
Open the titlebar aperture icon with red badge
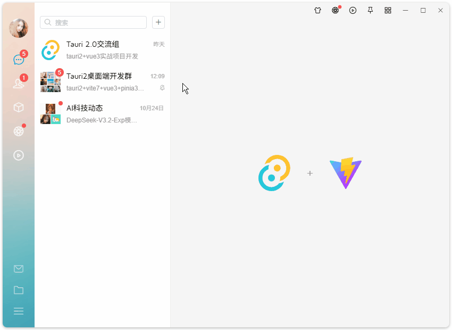point(335,10)
